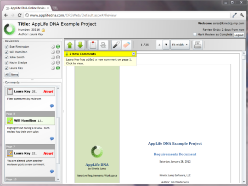Click John Smith's checkmark completion icon
Screen dimensions: 248x186
(53, 57)
